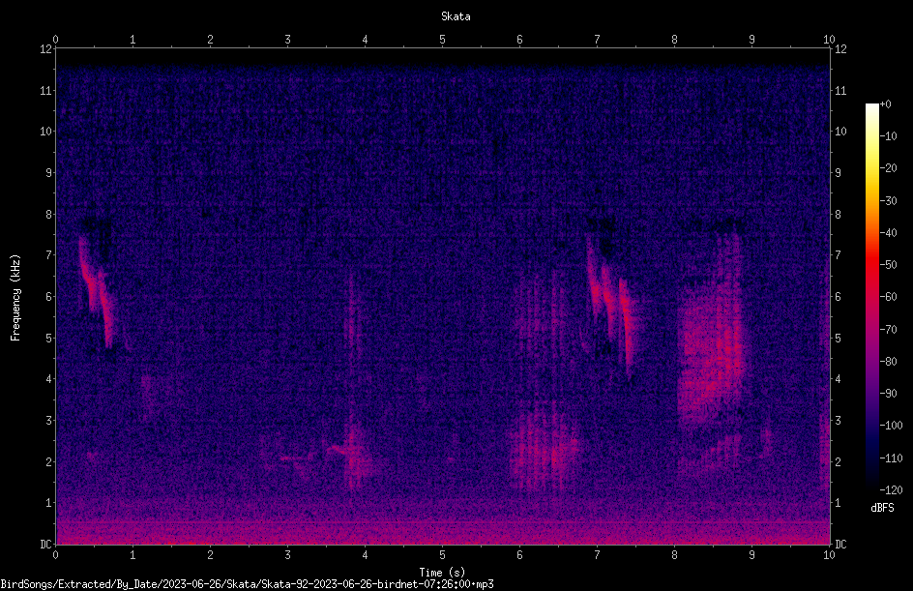The width and height of the screenshot is (913, 591).
Task: Click the '10' tick on bottom time axis
Action: tap(829, 555)
